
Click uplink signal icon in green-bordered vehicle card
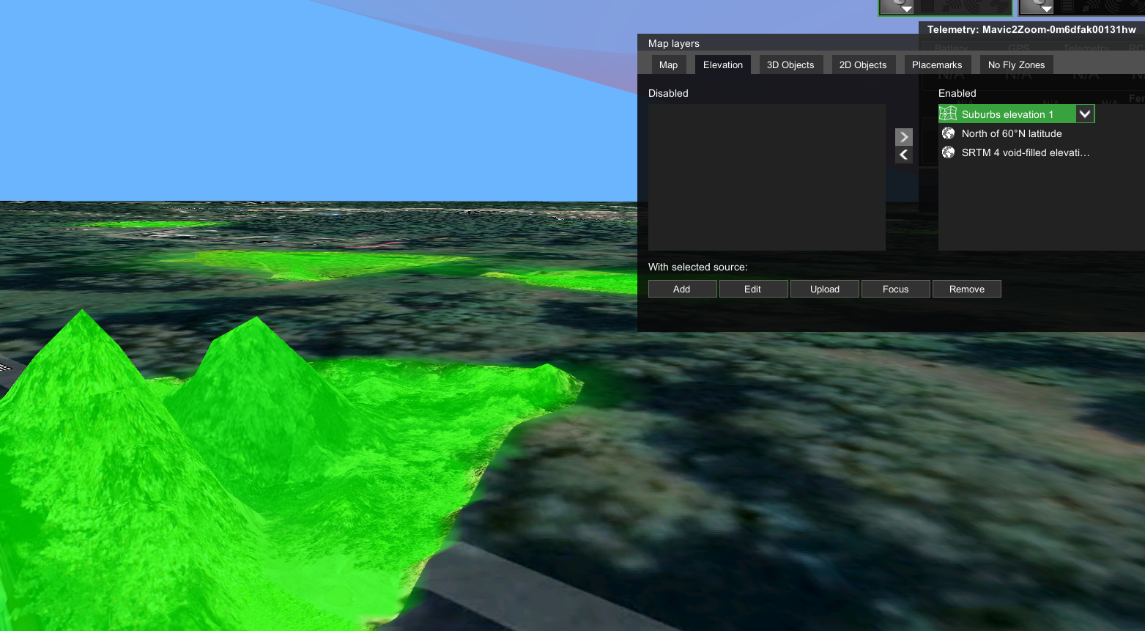click(x=951, y=6)
